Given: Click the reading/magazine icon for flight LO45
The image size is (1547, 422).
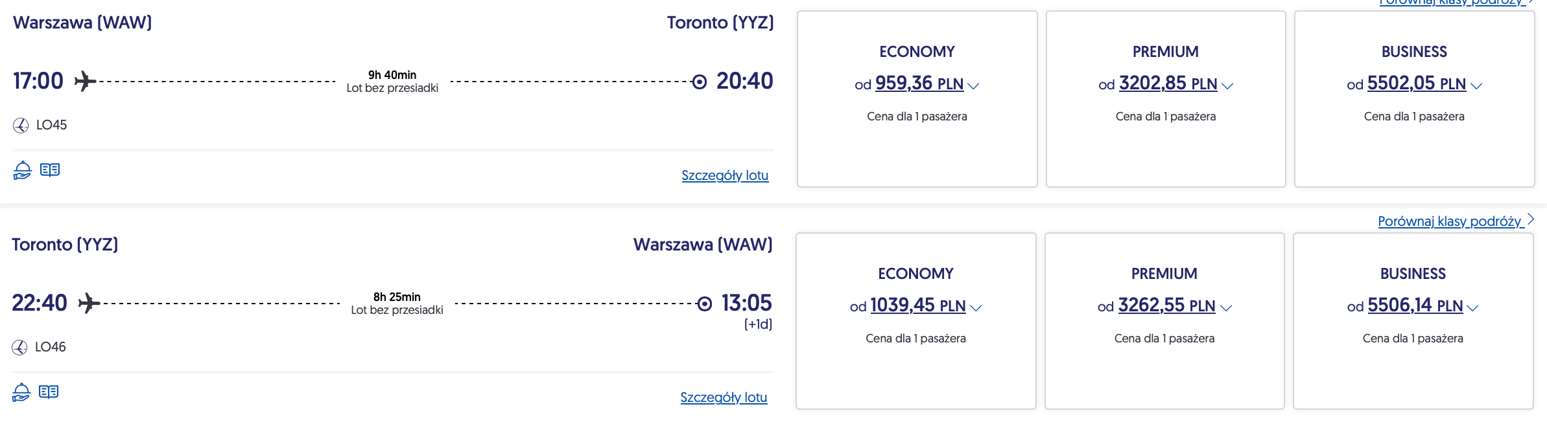Looking at the screenshot, I should [x=50, y=170].
